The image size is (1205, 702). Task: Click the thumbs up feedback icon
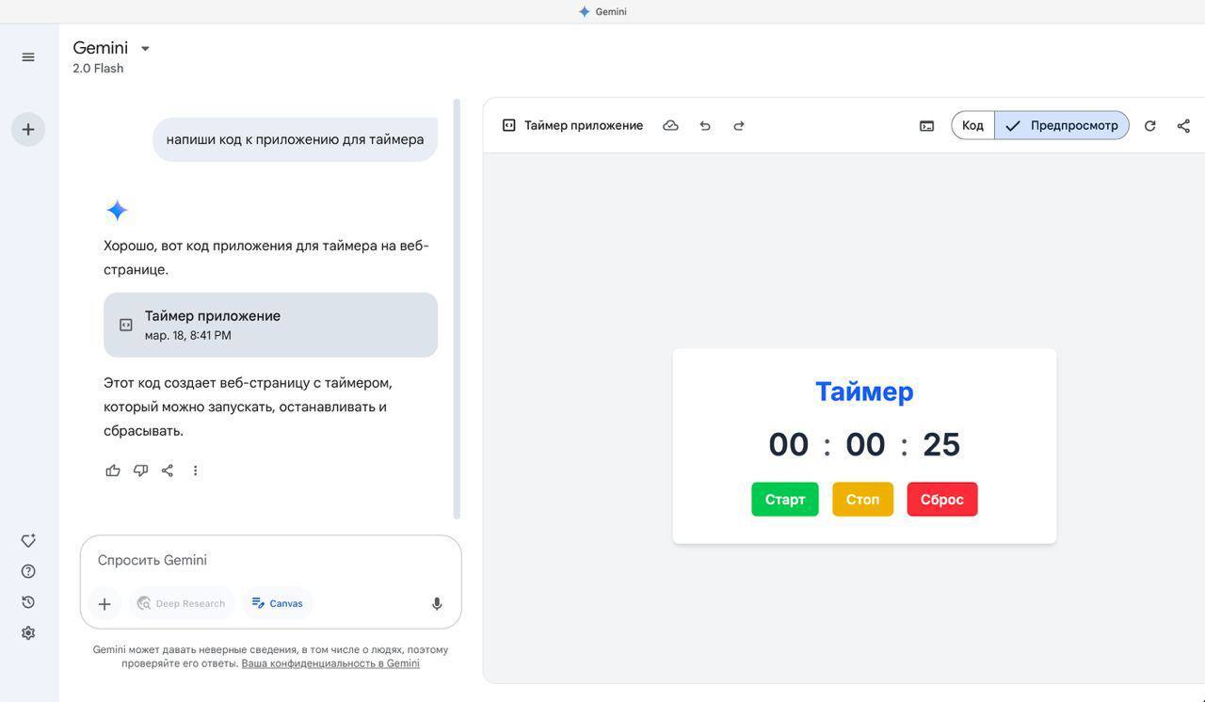[113, 471]
